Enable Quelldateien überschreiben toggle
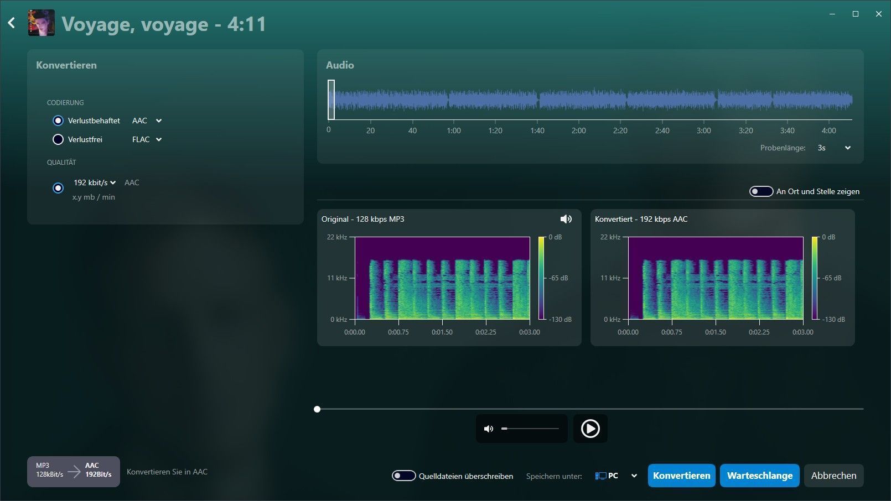This screenshot has width=891, height=501. coord(403,476)
